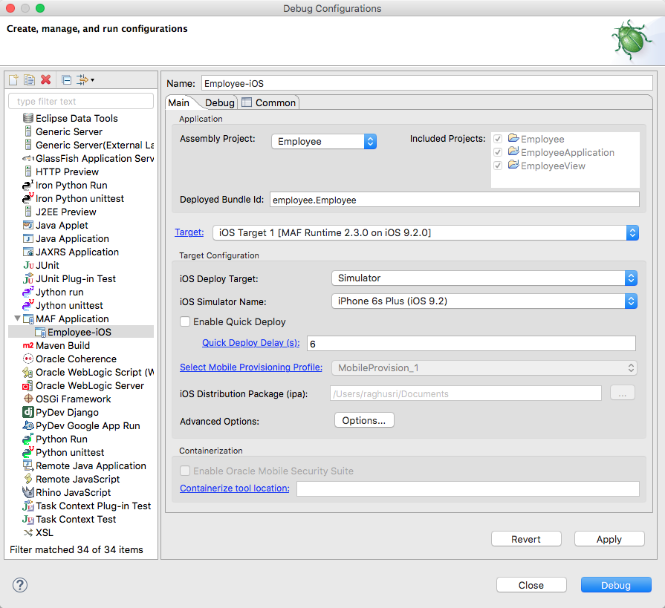Switch to the Main tab
The width and height of the screenshot is (665, 608).
point(178,102)
